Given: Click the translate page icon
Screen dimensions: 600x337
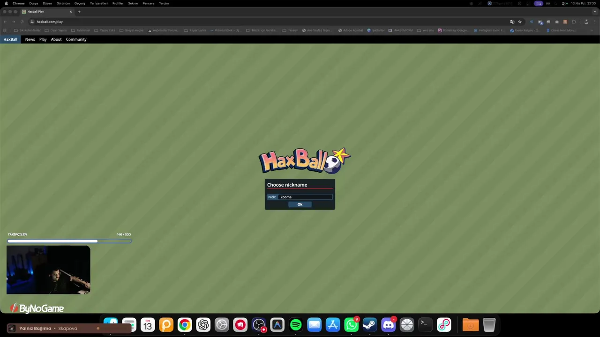Looking at the screenshot, I should pos(512,22).
